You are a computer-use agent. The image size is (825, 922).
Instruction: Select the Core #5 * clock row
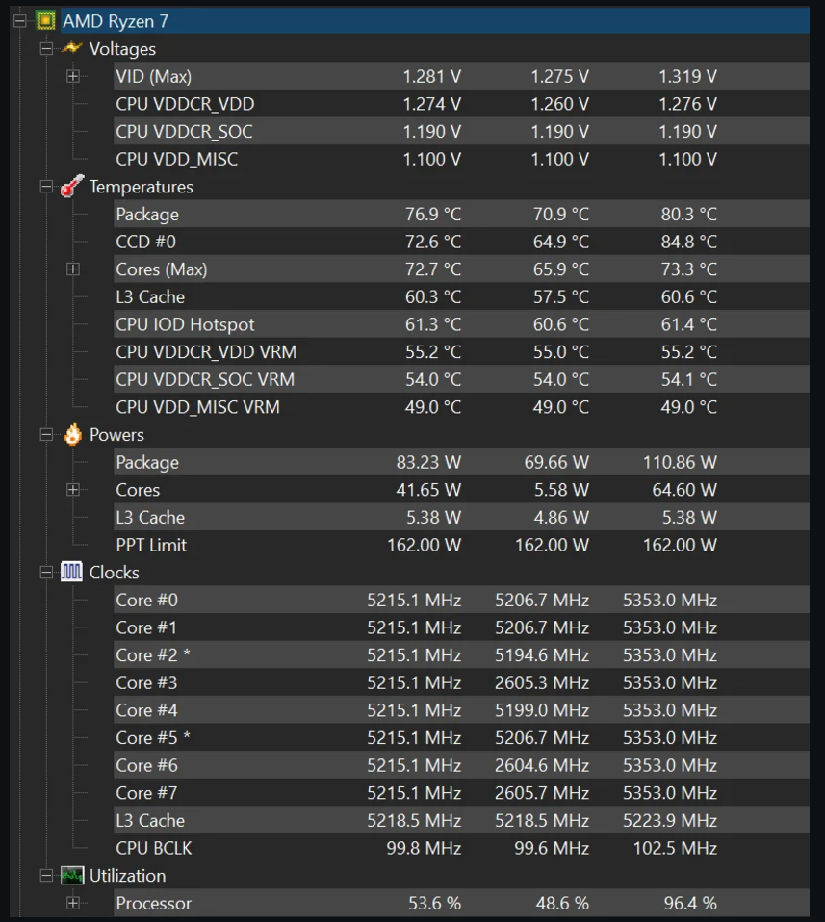[461, 737]
